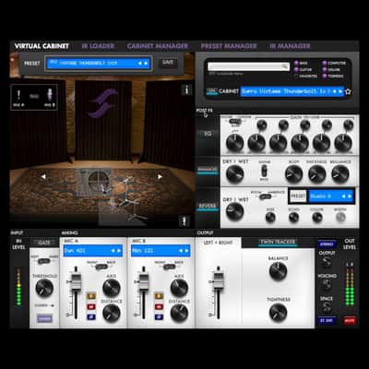Viewport: 369px width, 369px height.
Task: Switch to the Cabinet Manager tab
Action: 158,46
